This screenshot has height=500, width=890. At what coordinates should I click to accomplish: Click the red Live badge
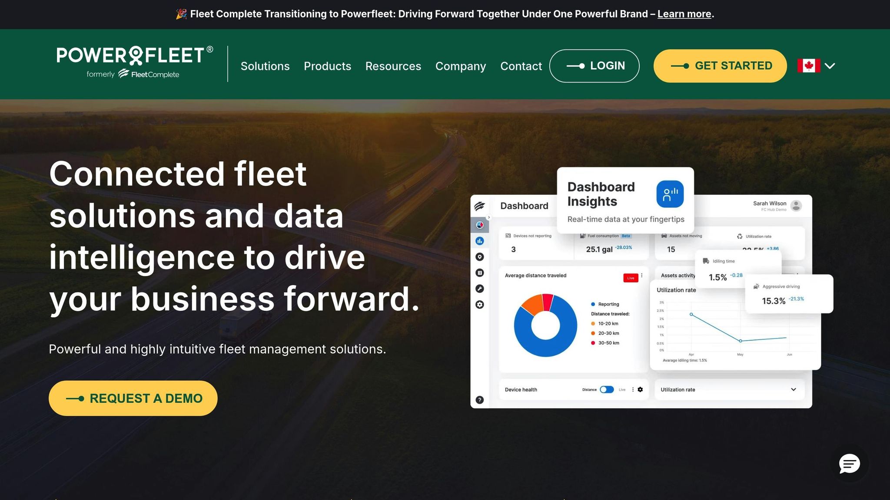[631, 278]
